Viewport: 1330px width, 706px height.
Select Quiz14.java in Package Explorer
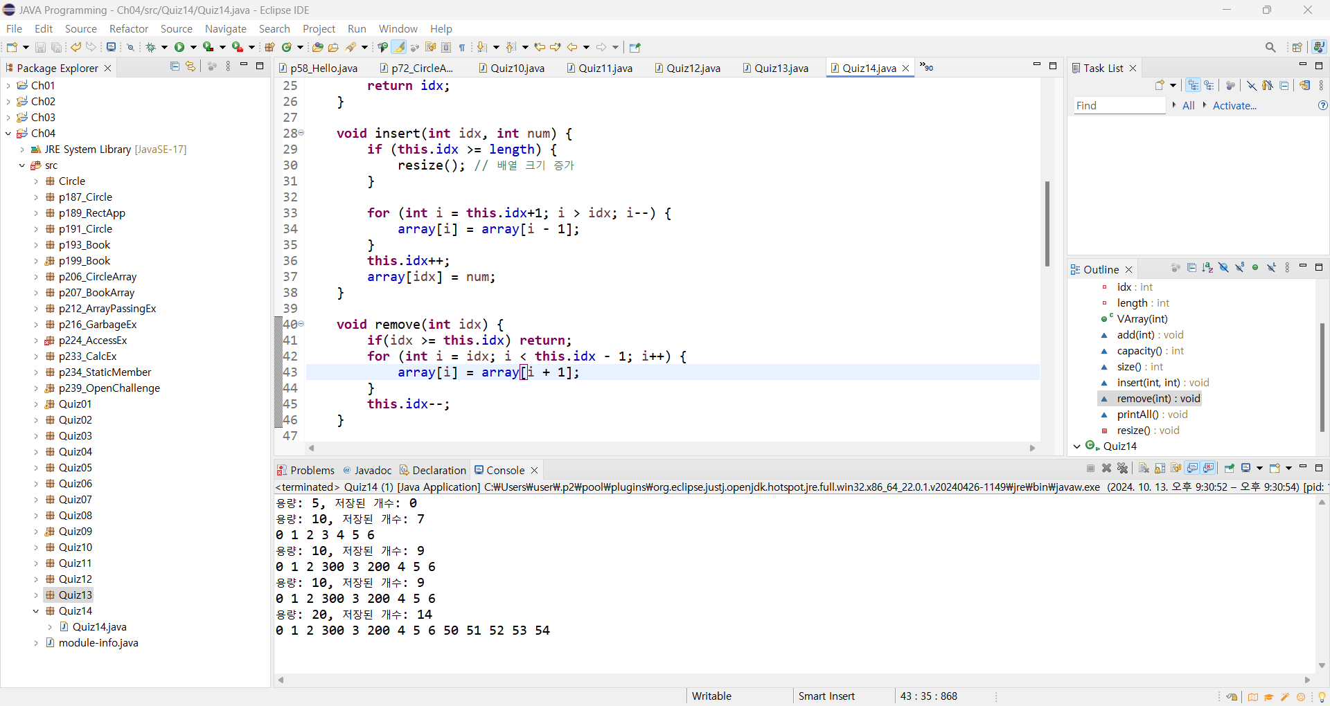99,626
